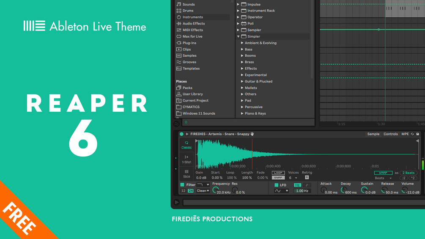Toggle the Retrig R button
This screenshot has height=239, width=425.
pos(307,178)
